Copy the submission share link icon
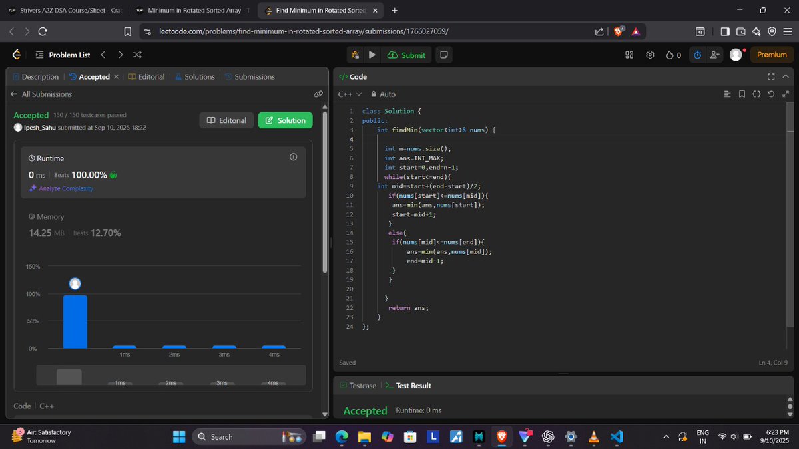Image resolution: width=799 pixels, height=449 pixels. (x=318, y=94)
